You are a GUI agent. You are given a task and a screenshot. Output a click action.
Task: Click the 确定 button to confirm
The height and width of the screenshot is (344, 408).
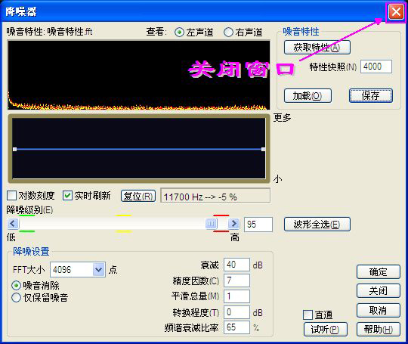click(x=378, y=272)
